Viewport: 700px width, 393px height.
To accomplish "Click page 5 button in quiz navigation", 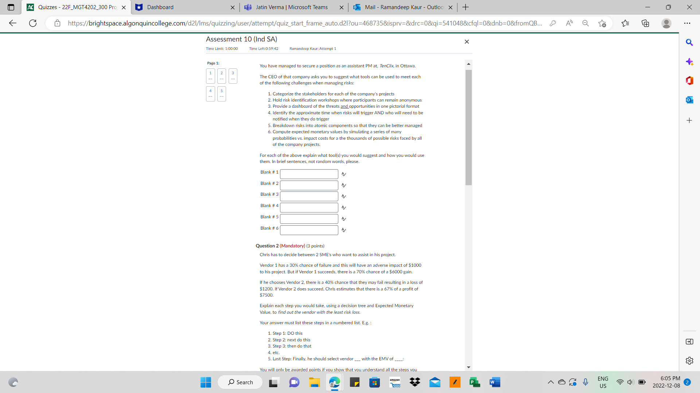I will 221,93.
